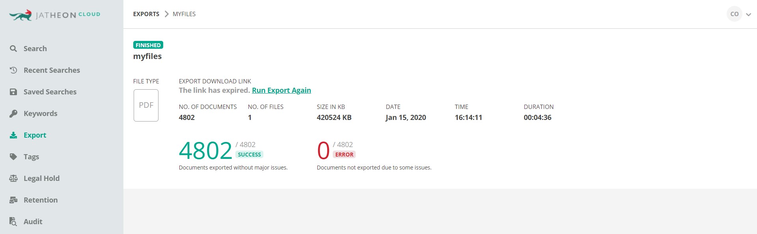
Task: Expand the CO user account dropdown arrow
Action: click(748, 15)
